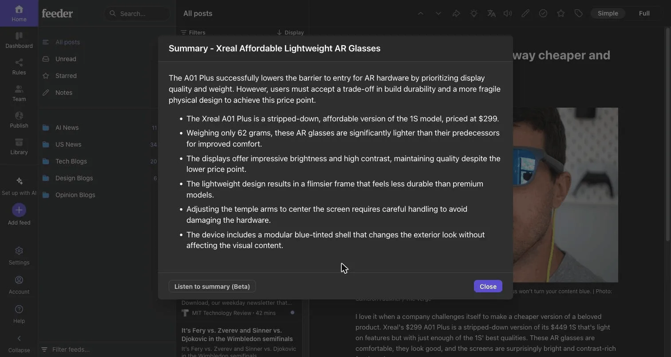
Task: Click the speaker listen icon
Action: click(x=508, y=13)
